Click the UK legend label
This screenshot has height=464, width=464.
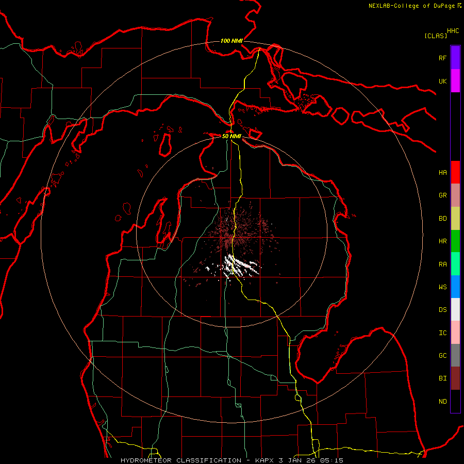tap(442, 81)
